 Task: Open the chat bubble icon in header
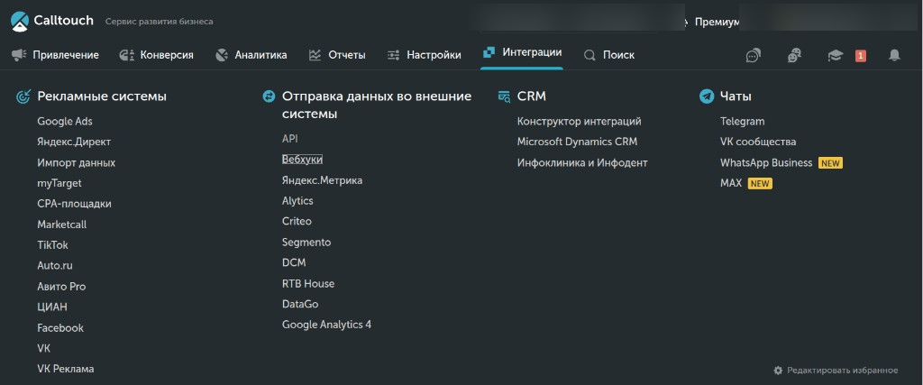[x=753, y=55]
